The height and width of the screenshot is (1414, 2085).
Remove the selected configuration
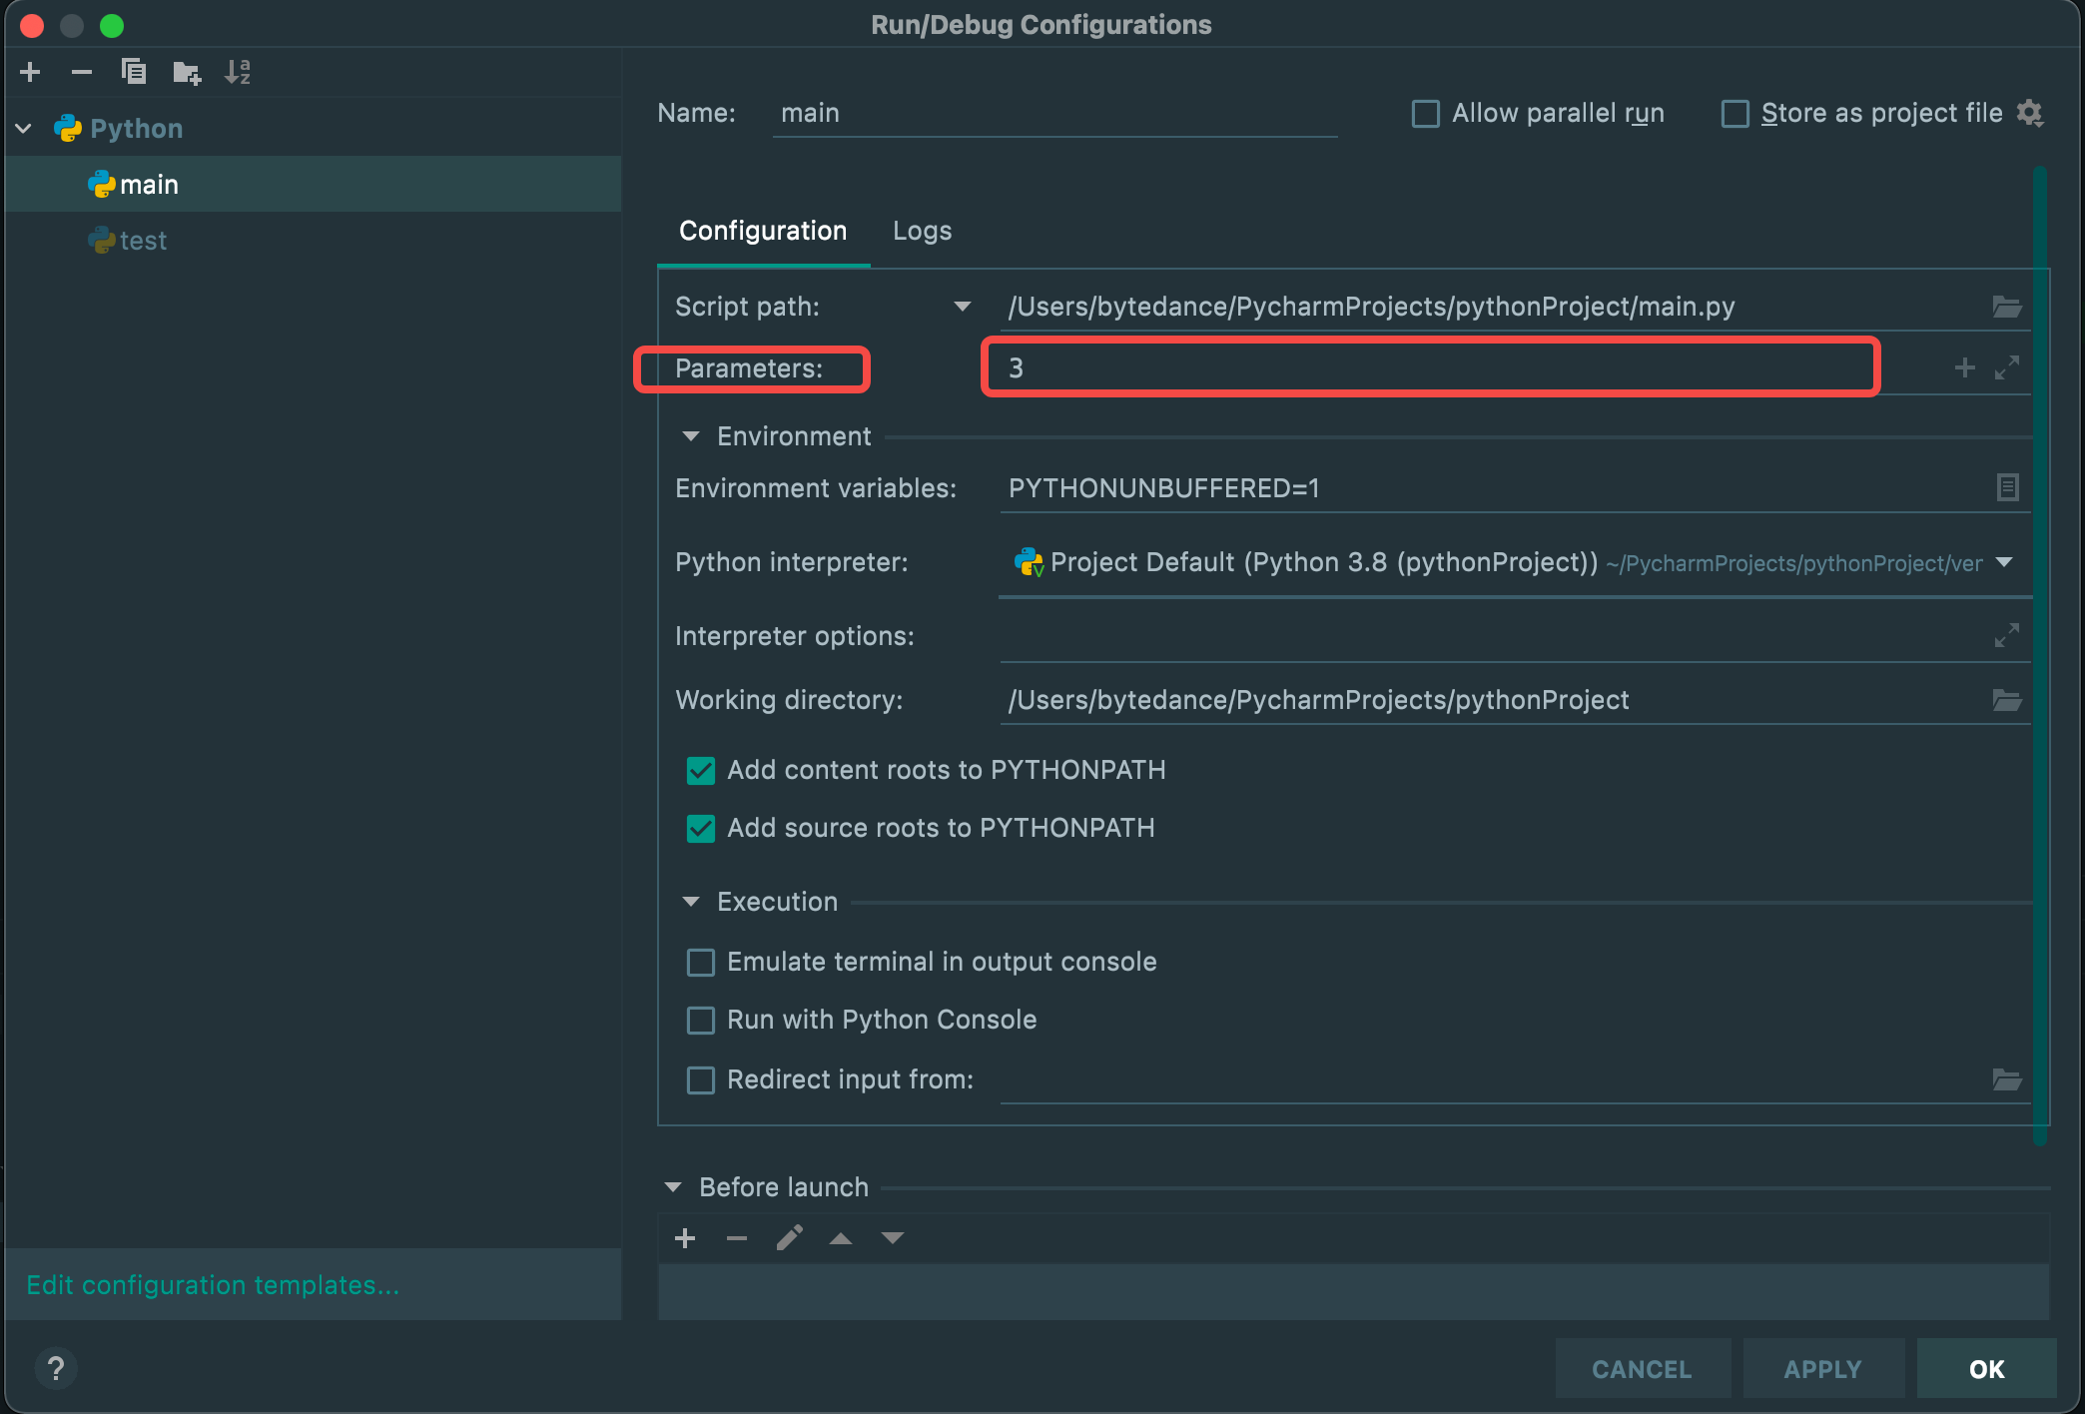pos(82,72)
